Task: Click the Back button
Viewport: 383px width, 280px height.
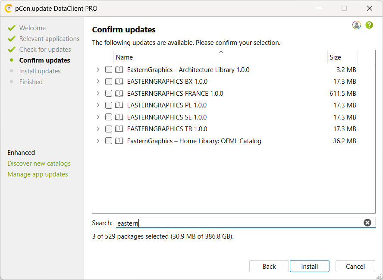Action: click(269, 266)
